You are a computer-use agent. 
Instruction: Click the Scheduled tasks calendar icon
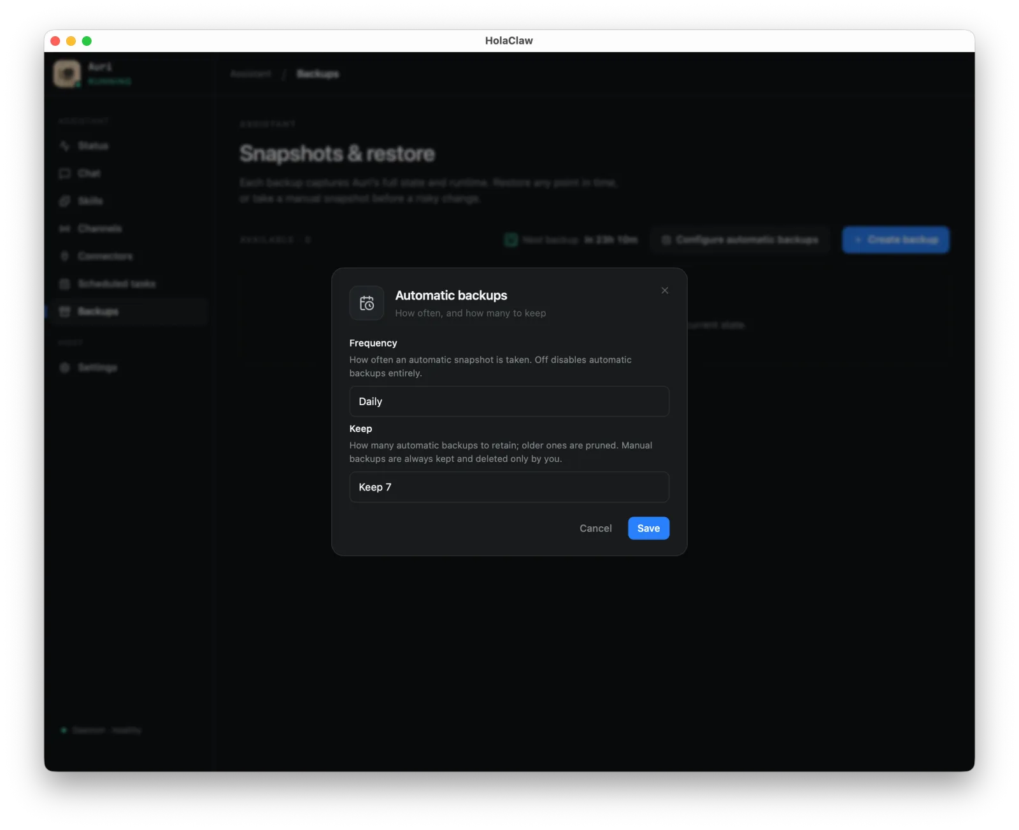click(x=64, y=283)
